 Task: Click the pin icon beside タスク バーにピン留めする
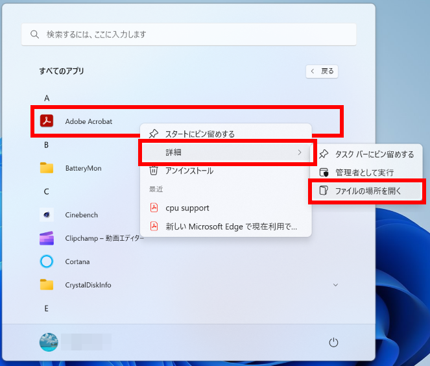(324, 154)
